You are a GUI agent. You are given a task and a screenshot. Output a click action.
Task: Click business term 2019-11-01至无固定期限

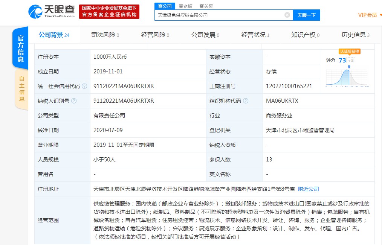tap(124, 145)
